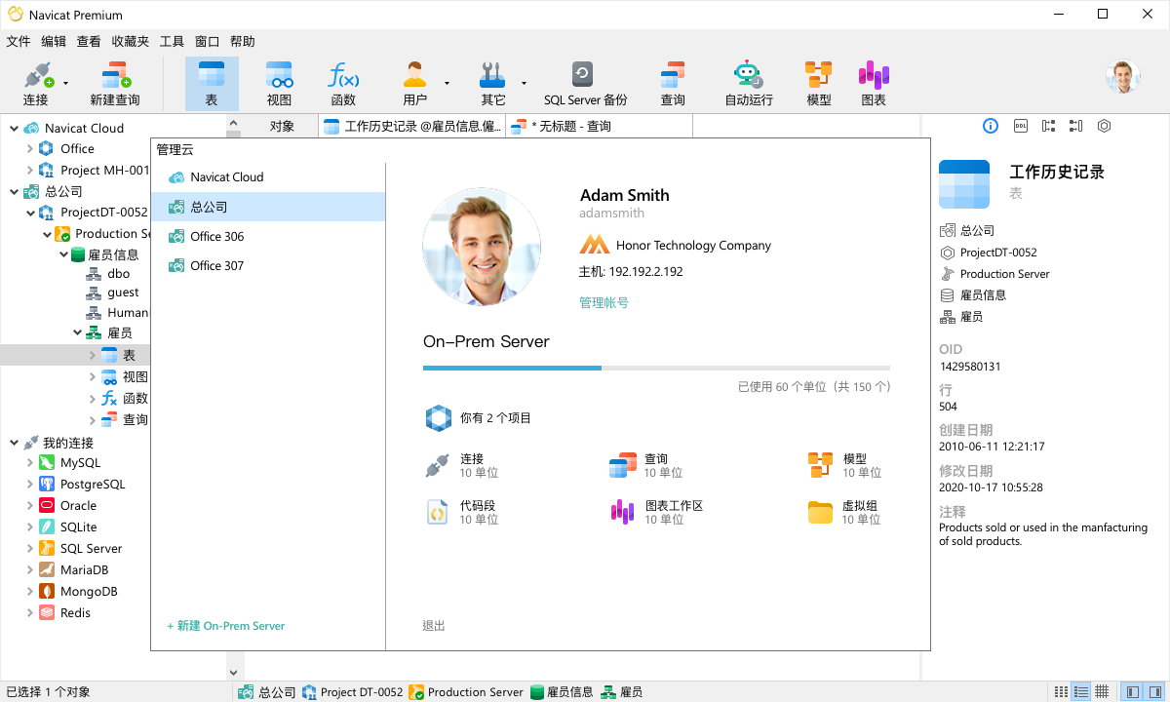Select the guest schema in tree
The height and width of the screenshot is (702, 1170).
[123, 292]
